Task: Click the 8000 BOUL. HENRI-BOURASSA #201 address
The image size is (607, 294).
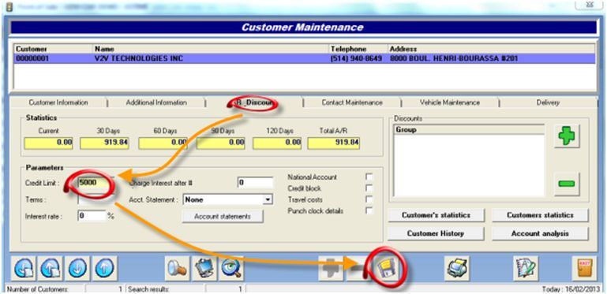Action: tap(454, 59)
